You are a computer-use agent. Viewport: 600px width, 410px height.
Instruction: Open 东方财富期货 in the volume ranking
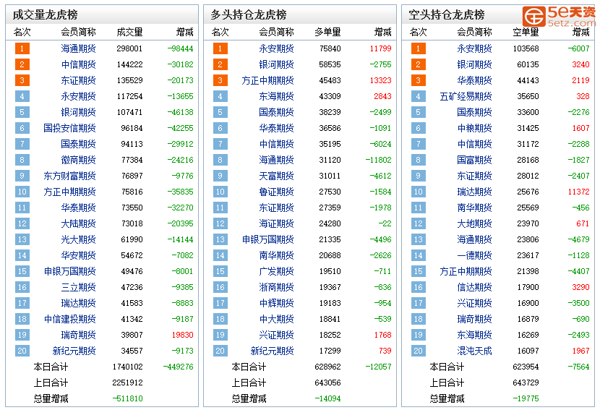coord(69,176)
